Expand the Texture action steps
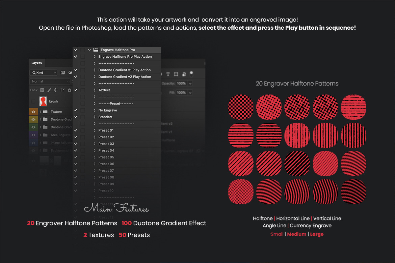This screenshot has width=395, height=263. coord(95,90)
